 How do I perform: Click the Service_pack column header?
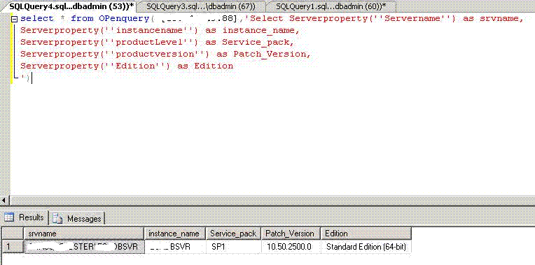(x=234, y=234)
